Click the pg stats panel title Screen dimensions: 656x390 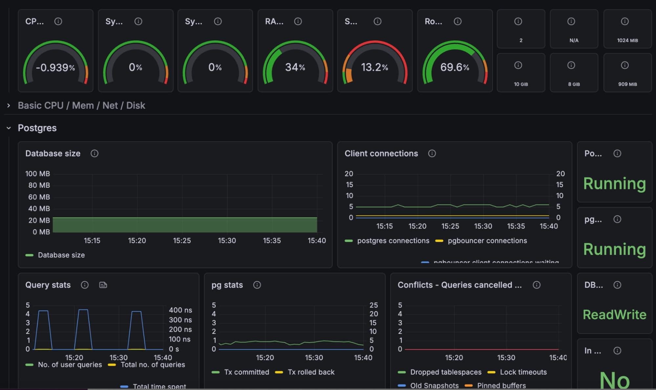[227, 285]
